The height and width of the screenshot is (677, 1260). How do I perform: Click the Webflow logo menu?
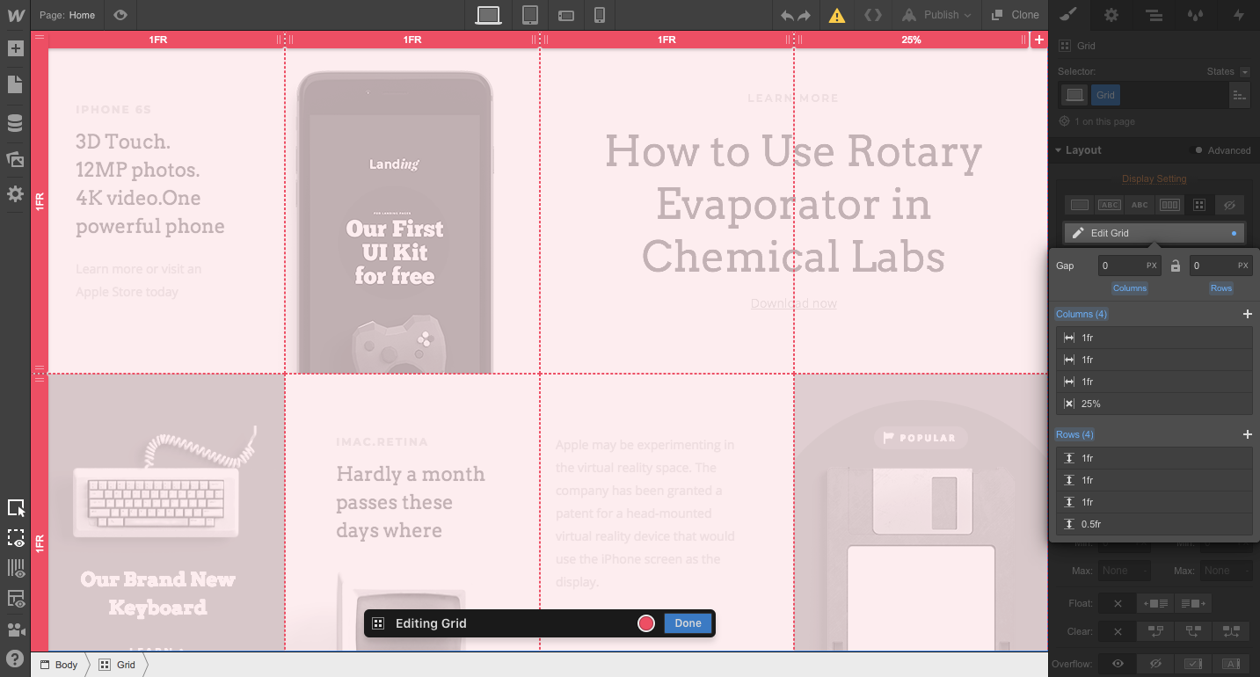coord(15,15)
